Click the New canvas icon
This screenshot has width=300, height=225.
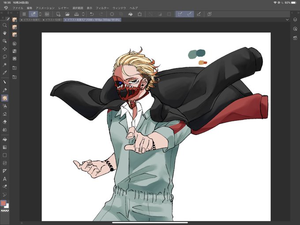(58, 14)
